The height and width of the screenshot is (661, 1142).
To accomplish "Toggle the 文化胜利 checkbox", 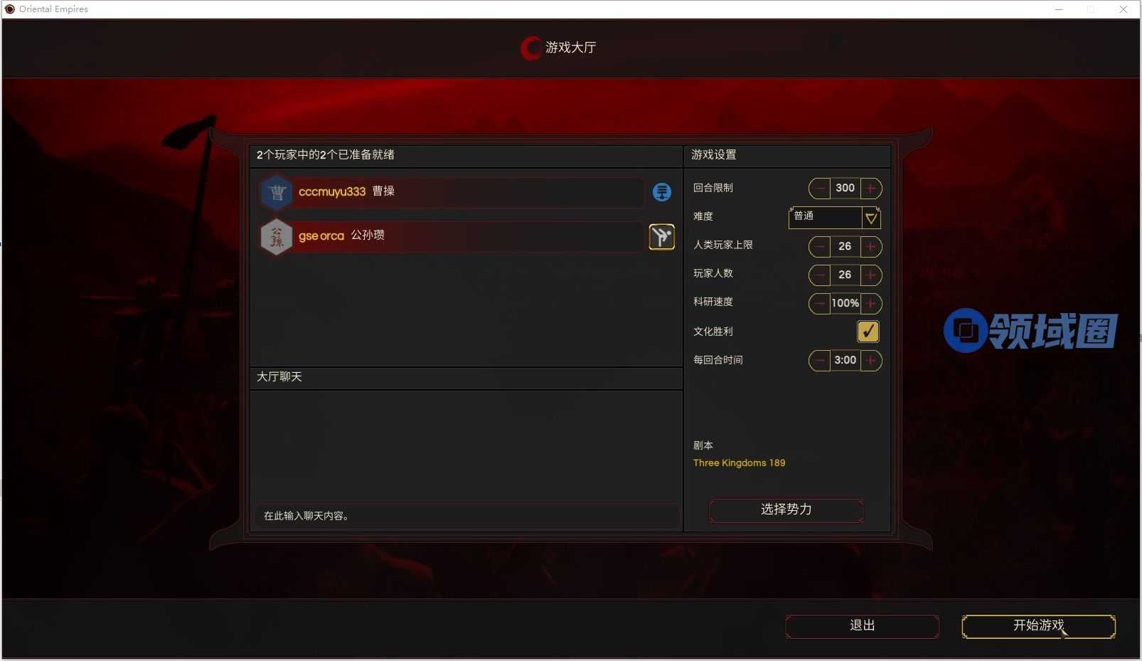I will [868, 332].
